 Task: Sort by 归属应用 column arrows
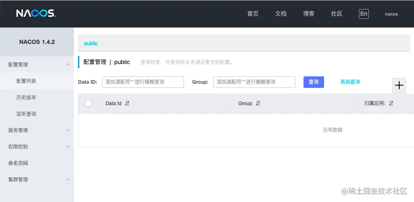tap(391, 103)
